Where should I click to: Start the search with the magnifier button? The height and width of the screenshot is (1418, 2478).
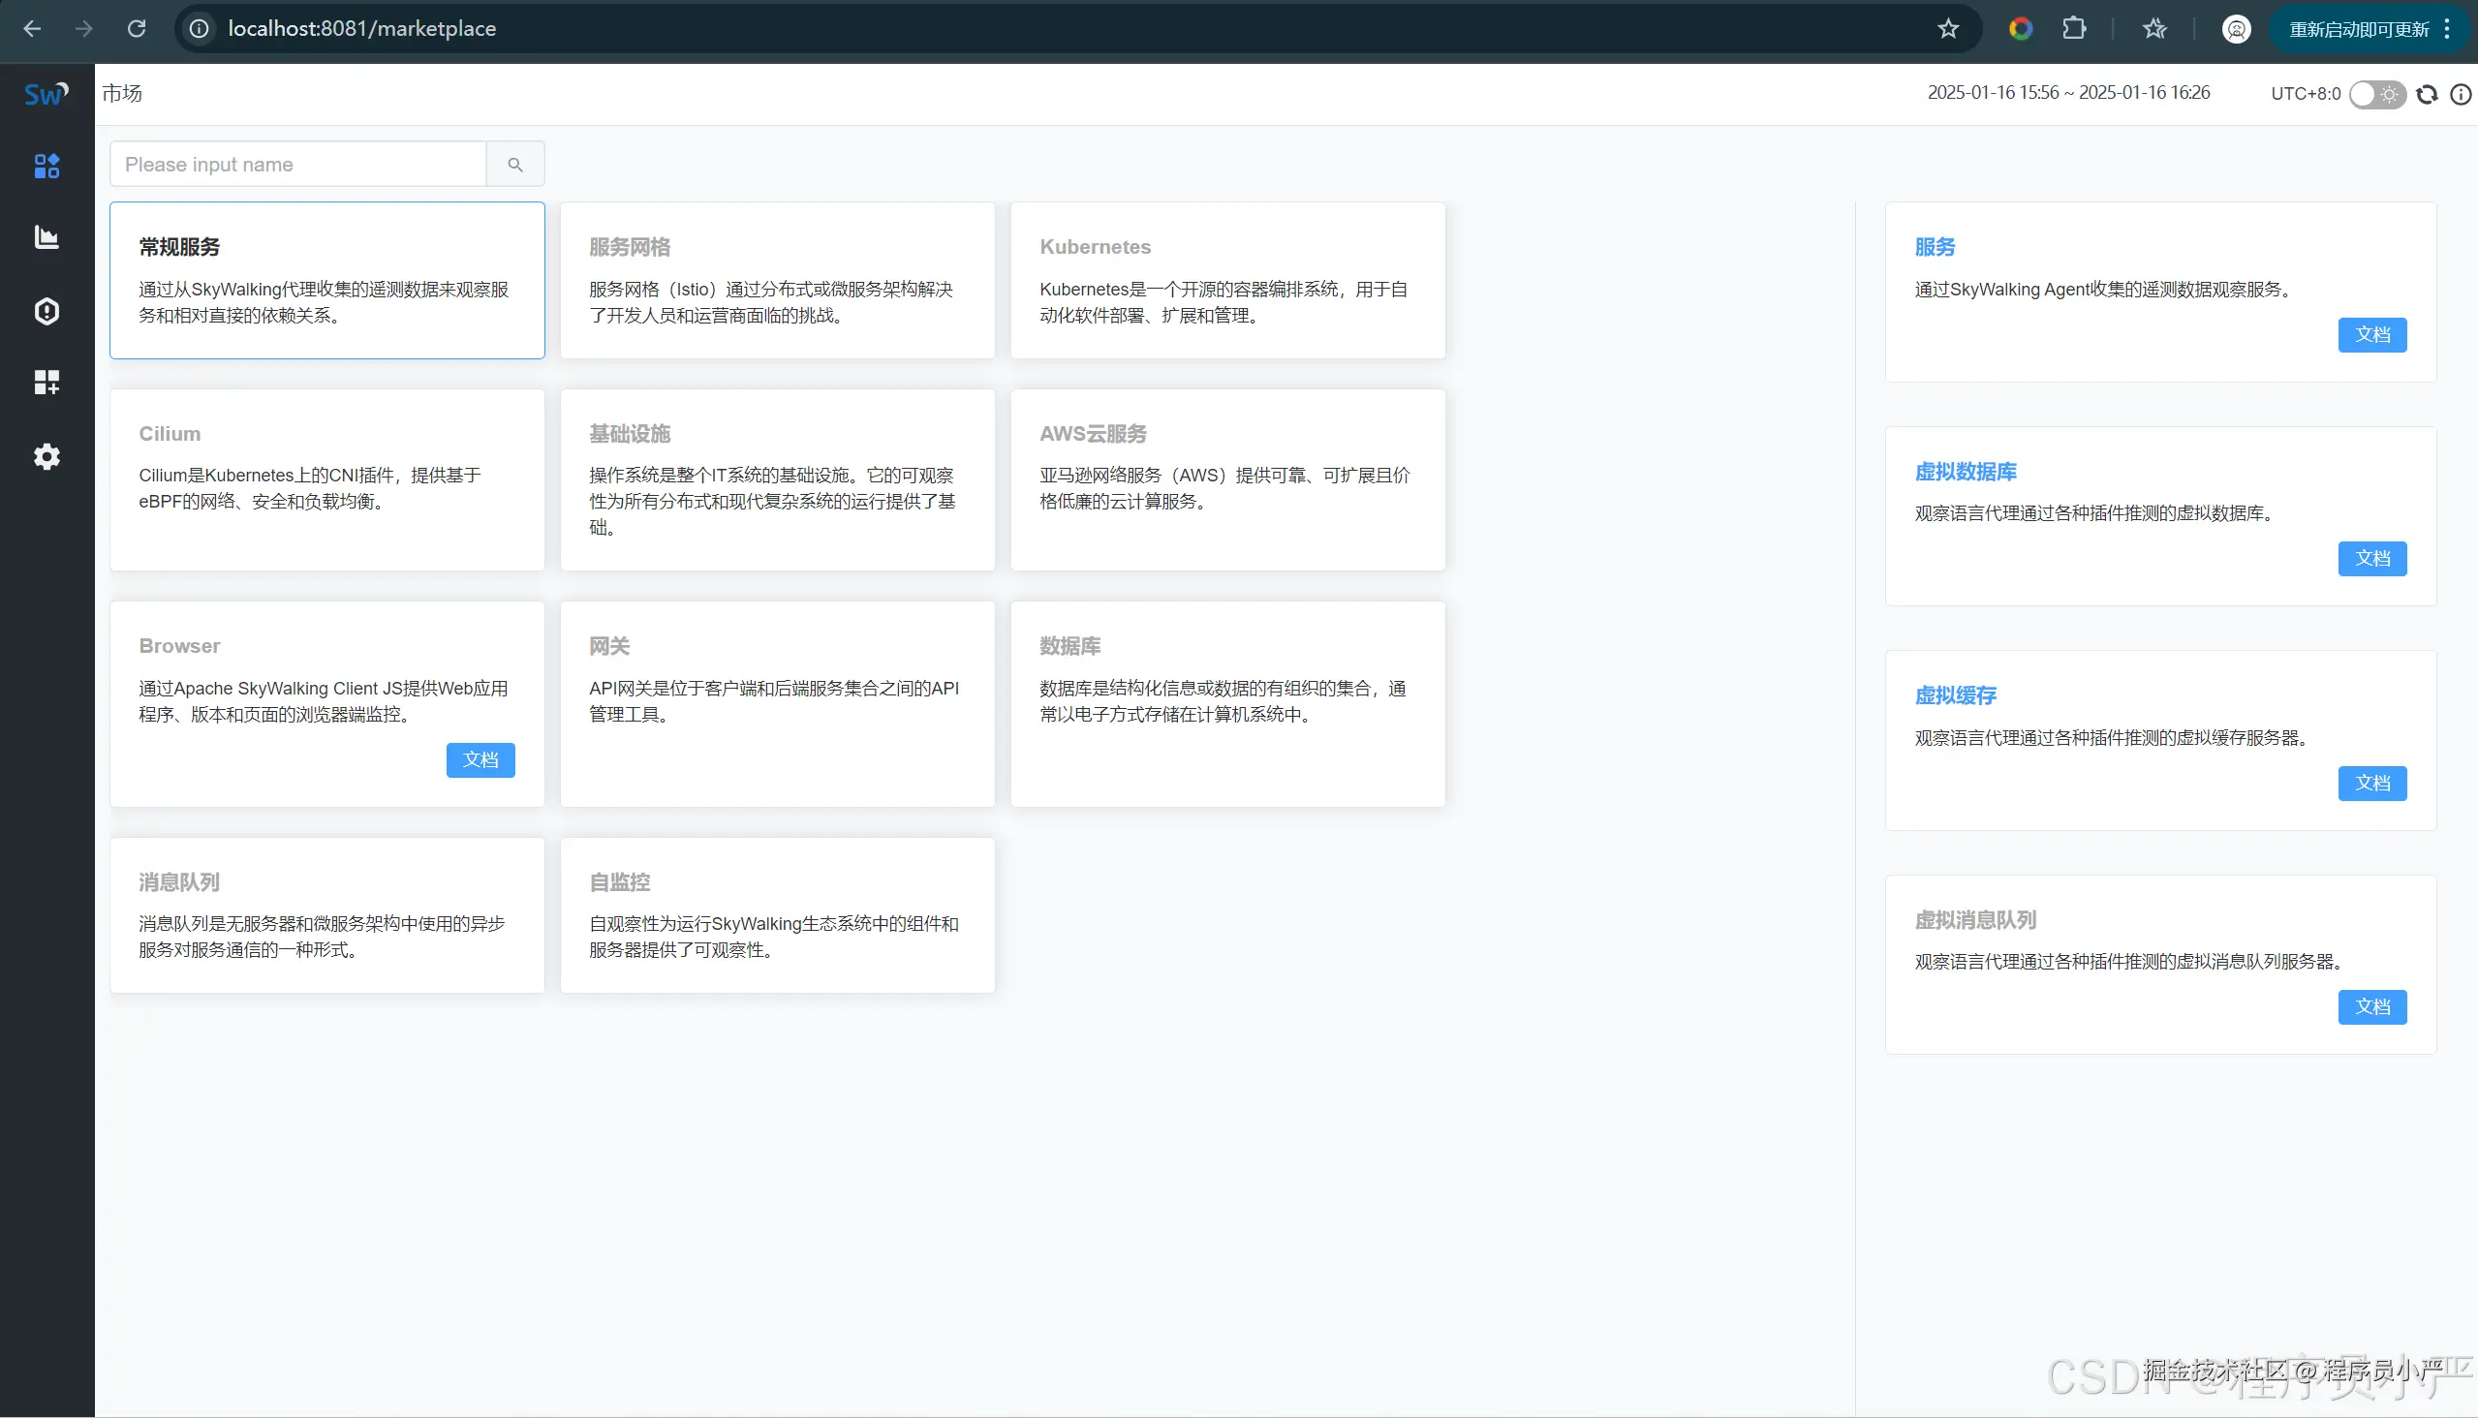(x=514, y=164)
